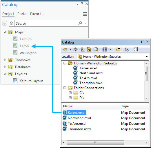Expand the D:\ folder connection
This screenshot has width=153, height=150.
pyautogui.click(x=70, y=97)
